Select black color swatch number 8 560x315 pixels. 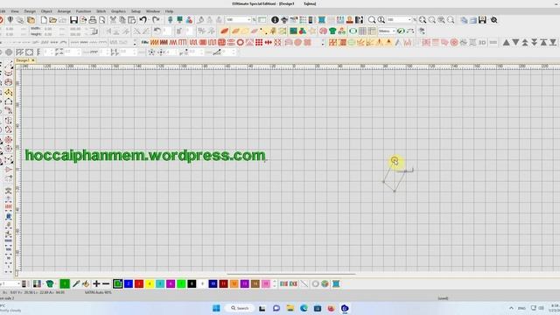pos(192,283)
